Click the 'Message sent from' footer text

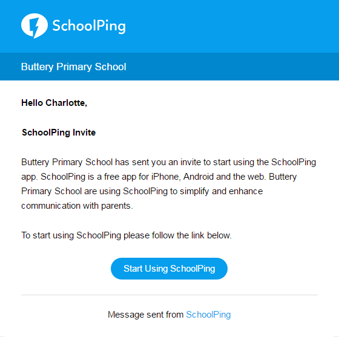[x=145, y=315]
